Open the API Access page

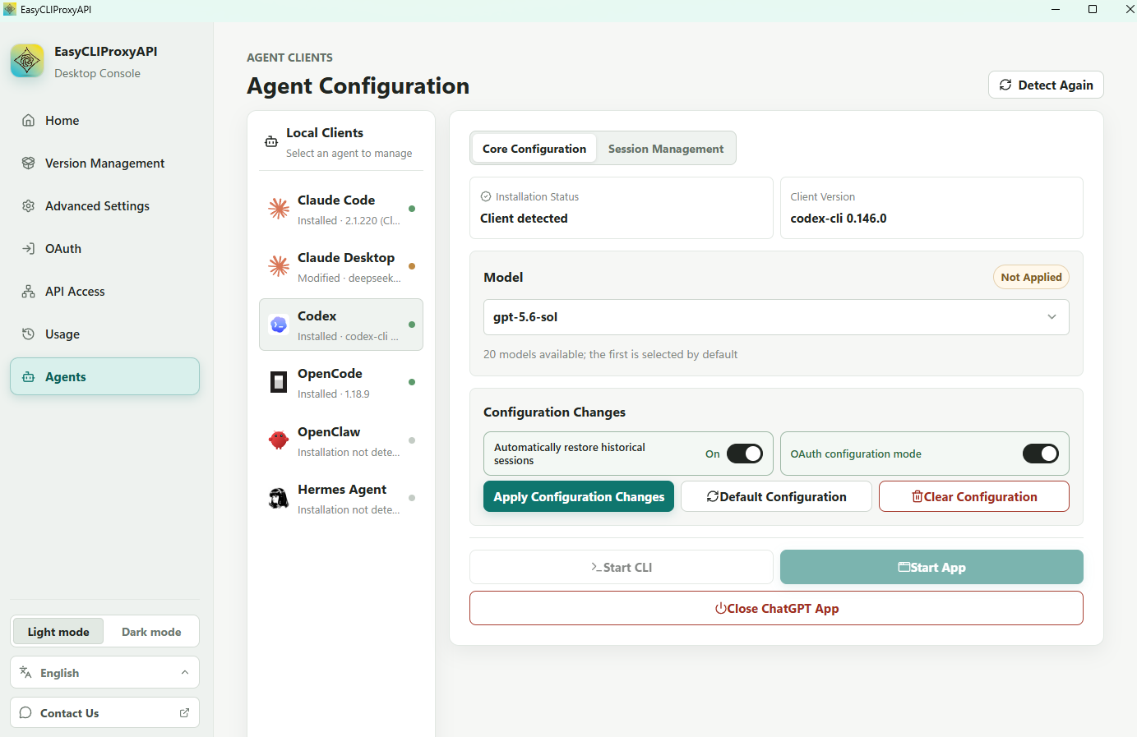click(104, 291)
